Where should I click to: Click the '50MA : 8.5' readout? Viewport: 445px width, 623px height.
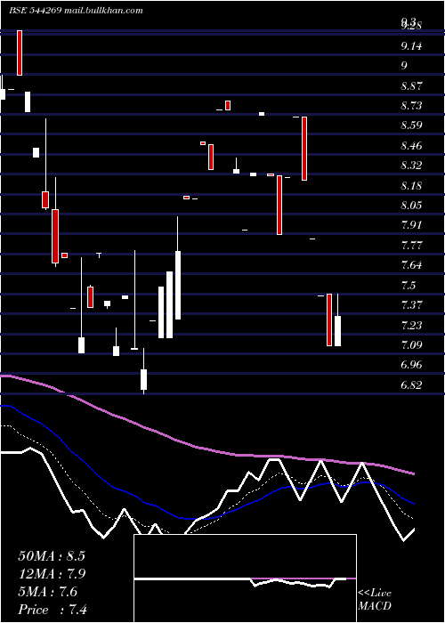(52, 556)
